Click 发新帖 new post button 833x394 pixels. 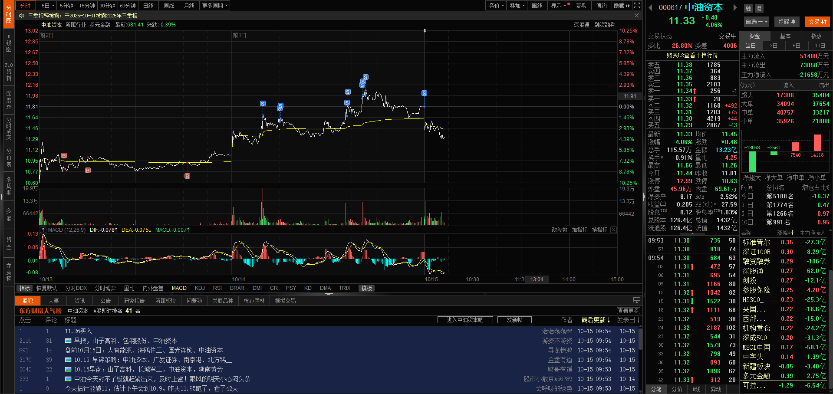click(x=514, y=320)
